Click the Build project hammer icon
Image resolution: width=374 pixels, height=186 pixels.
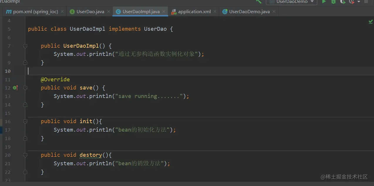[x=259, y=1]
